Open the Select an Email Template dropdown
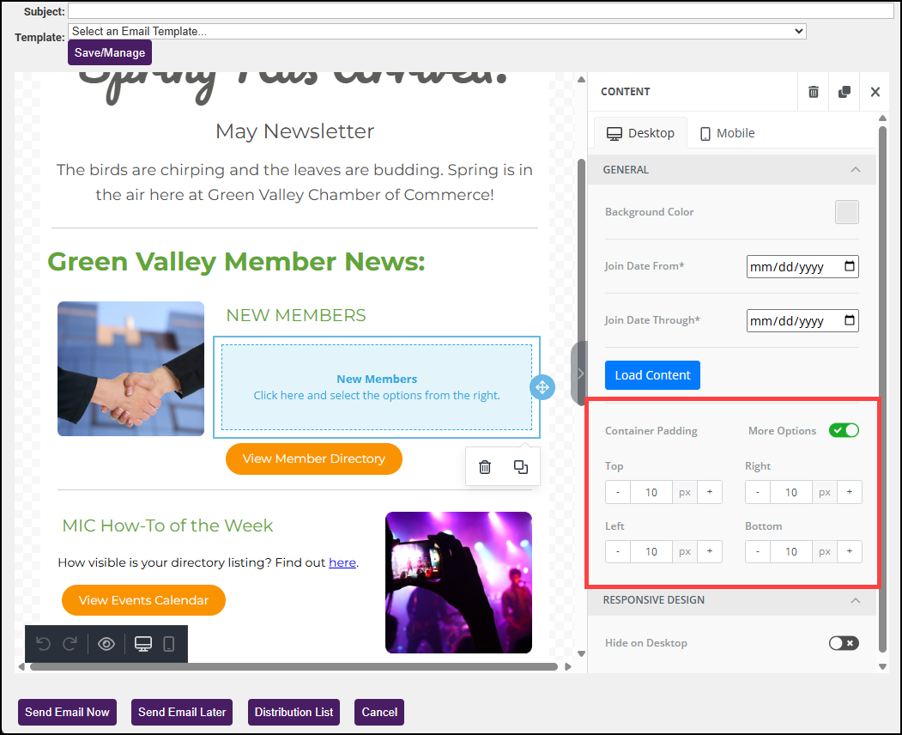The image size is (902, 735). 437,31
